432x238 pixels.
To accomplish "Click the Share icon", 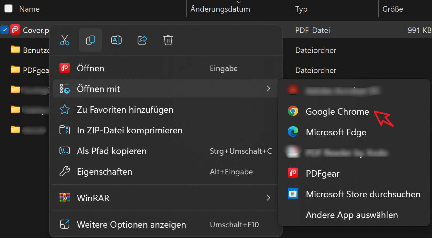I will coord(142,40).
